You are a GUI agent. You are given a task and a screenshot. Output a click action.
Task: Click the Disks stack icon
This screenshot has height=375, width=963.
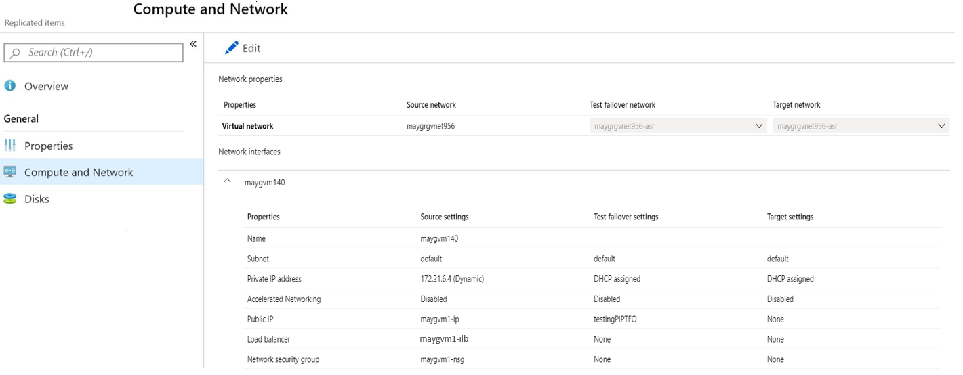coord(10,199)
